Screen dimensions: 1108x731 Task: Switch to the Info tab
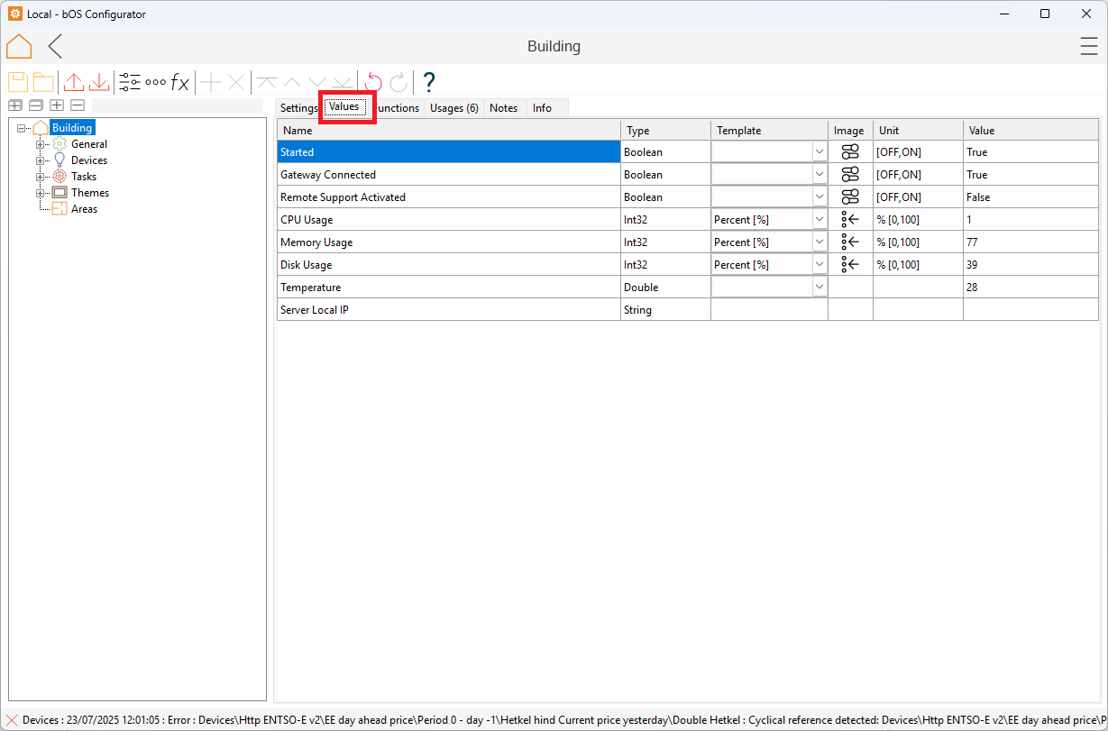[x=542, y=108]
